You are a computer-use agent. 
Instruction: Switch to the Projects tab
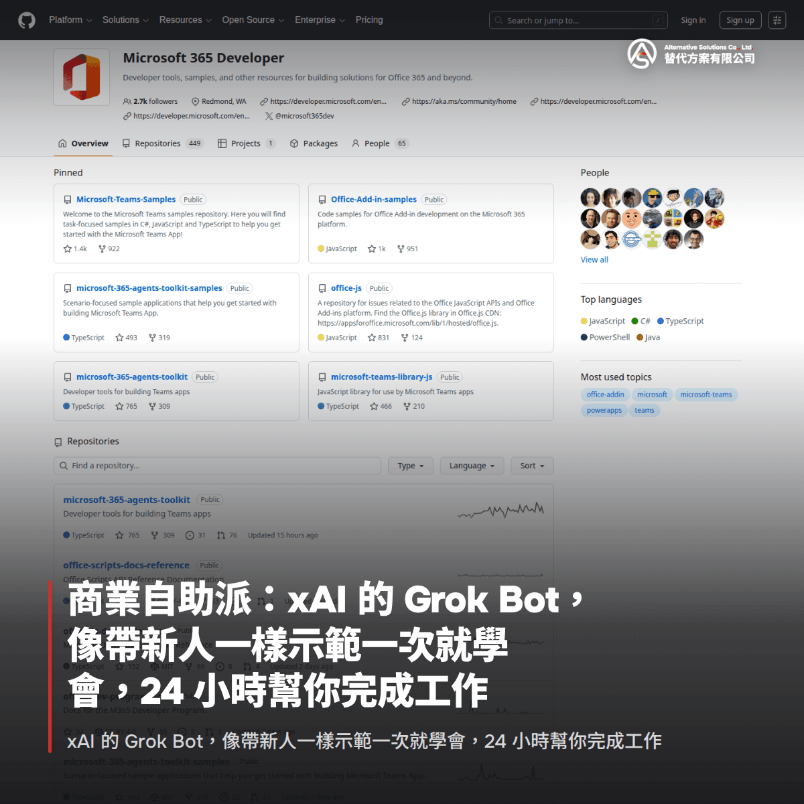pos(247,143)
